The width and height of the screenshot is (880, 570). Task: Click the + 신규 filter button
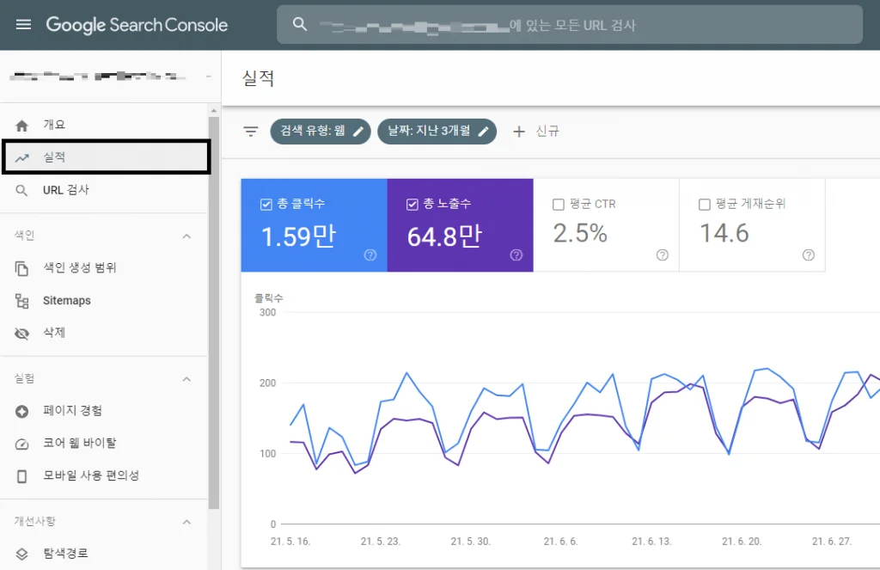[536, 132]
